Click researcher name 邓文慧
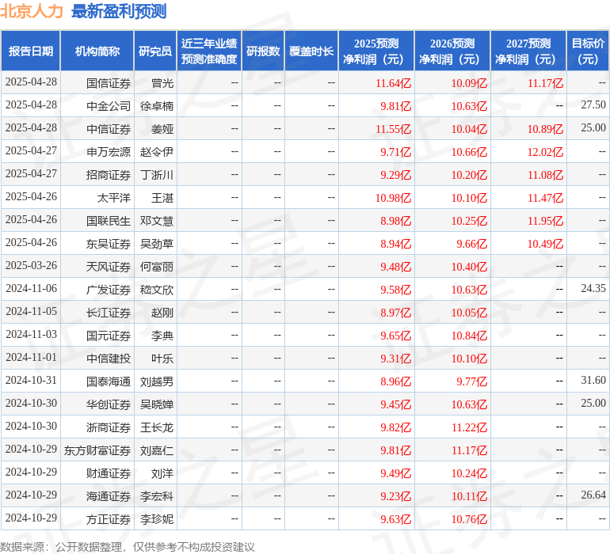The height and width of the screenshot is (554, 610). coord(157,221)
